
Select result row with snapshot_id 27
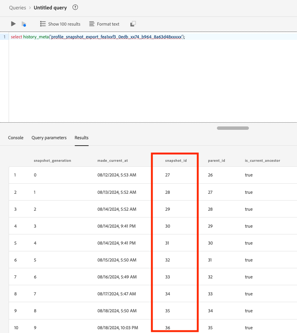[153, 175]
